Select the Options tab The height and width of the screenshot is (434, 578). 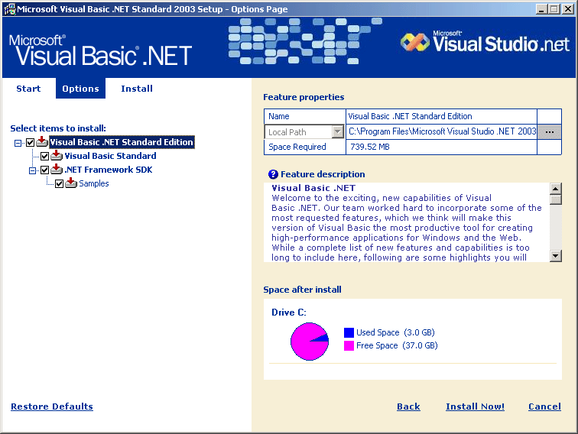[x=80, y=89]
